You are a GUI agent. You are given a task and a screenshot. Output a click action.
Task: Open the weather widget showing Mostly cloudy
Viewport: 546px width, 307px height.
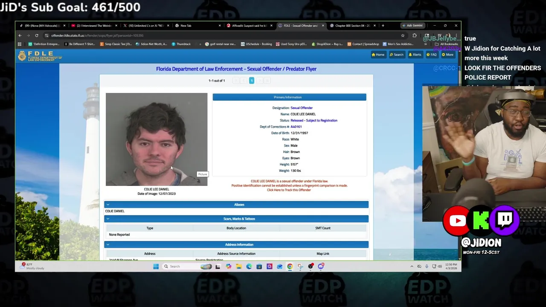32,266
